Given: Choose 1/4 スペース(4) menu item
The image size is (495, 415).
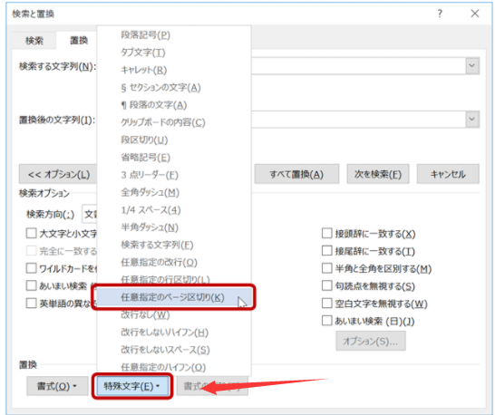Looking at the screenshot, I should pos(174,210).
